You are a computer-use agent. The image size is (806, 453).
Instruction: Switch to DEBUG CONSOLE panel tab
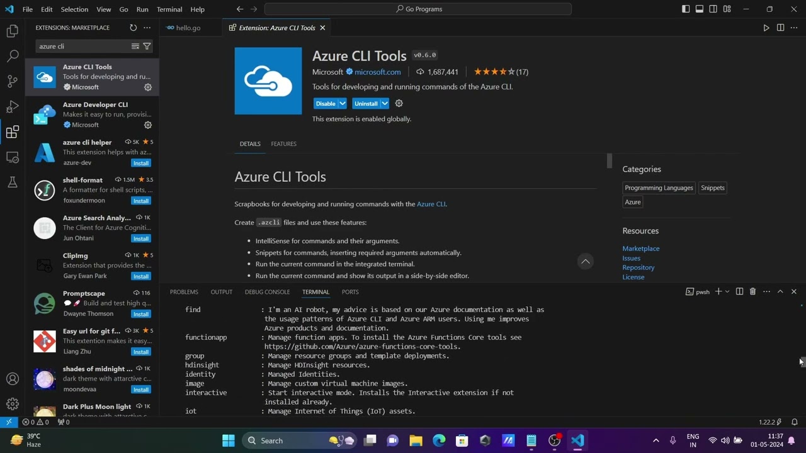tap(267, 292)
